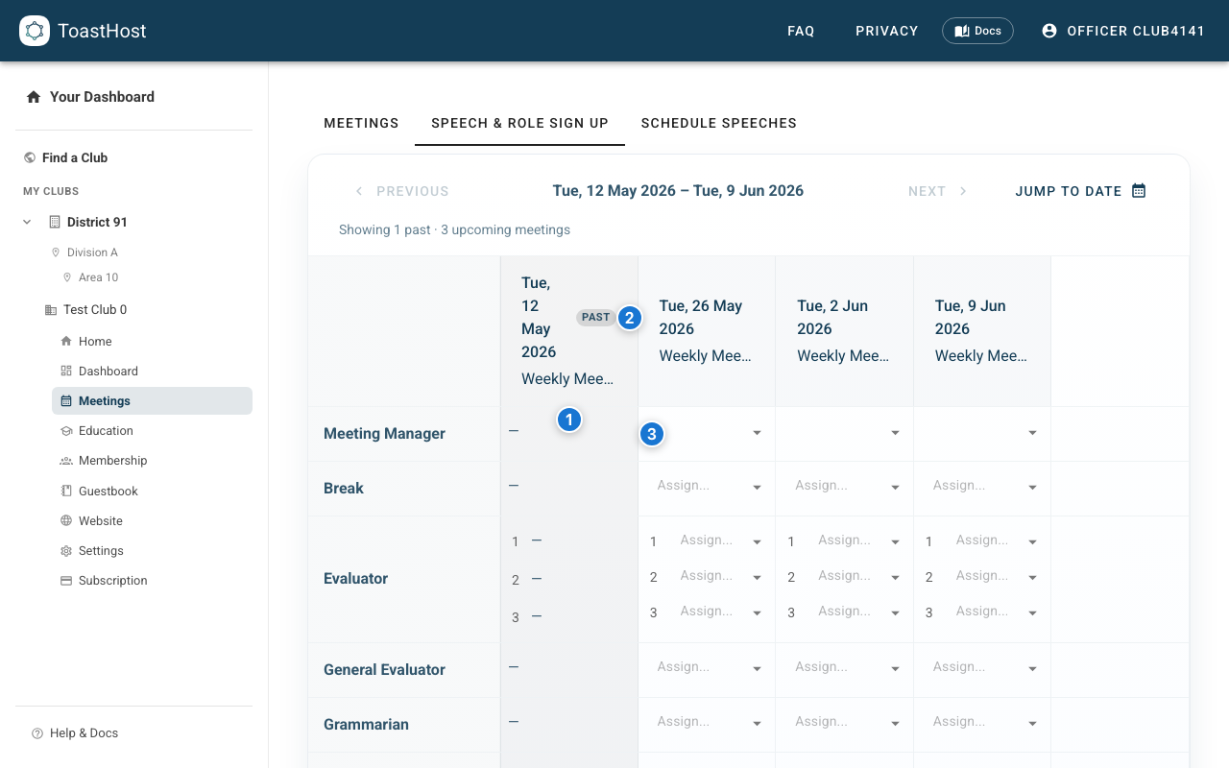This screenshot has height=768, width=1229.
Task: Click the Website globe icon
Action: 66,520
